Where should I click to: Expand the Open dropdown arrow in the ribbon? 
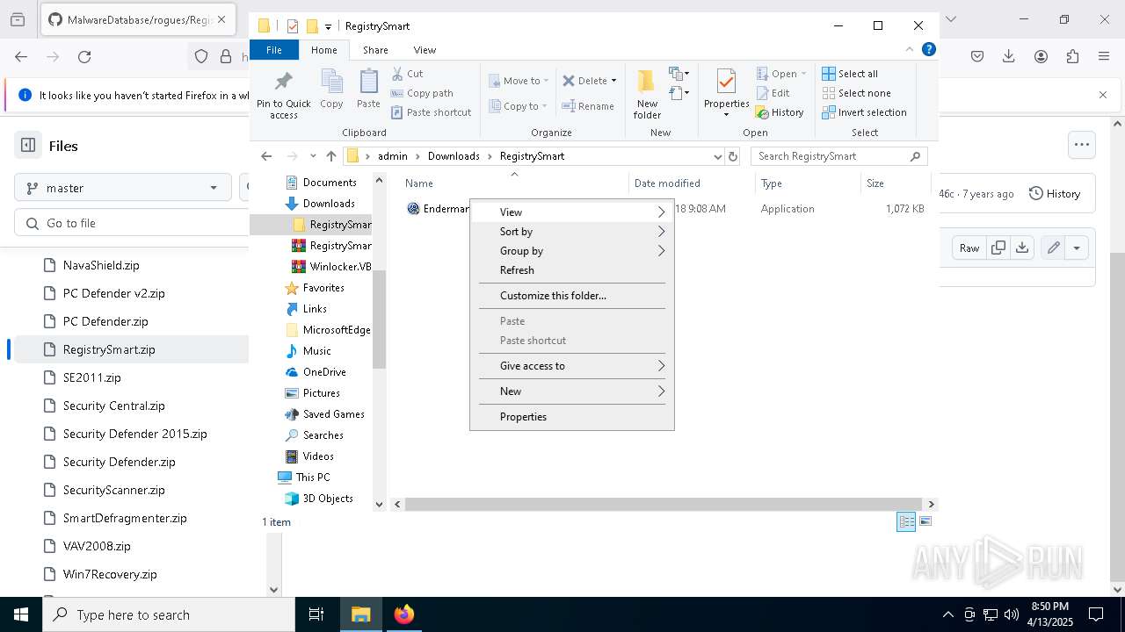[x=803, y=74]
